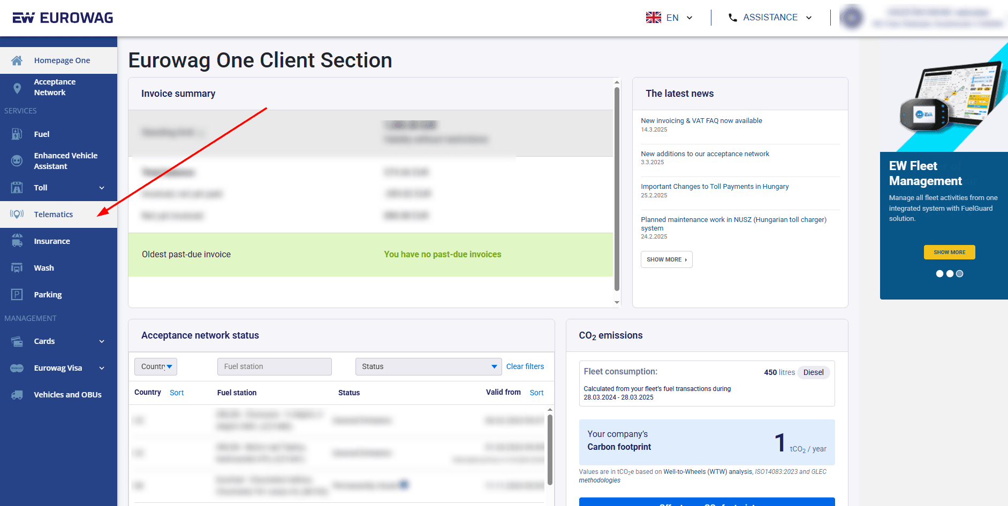Open the Wash menu item
Viewport: 1008px width, 506px height.
(59, 268)
